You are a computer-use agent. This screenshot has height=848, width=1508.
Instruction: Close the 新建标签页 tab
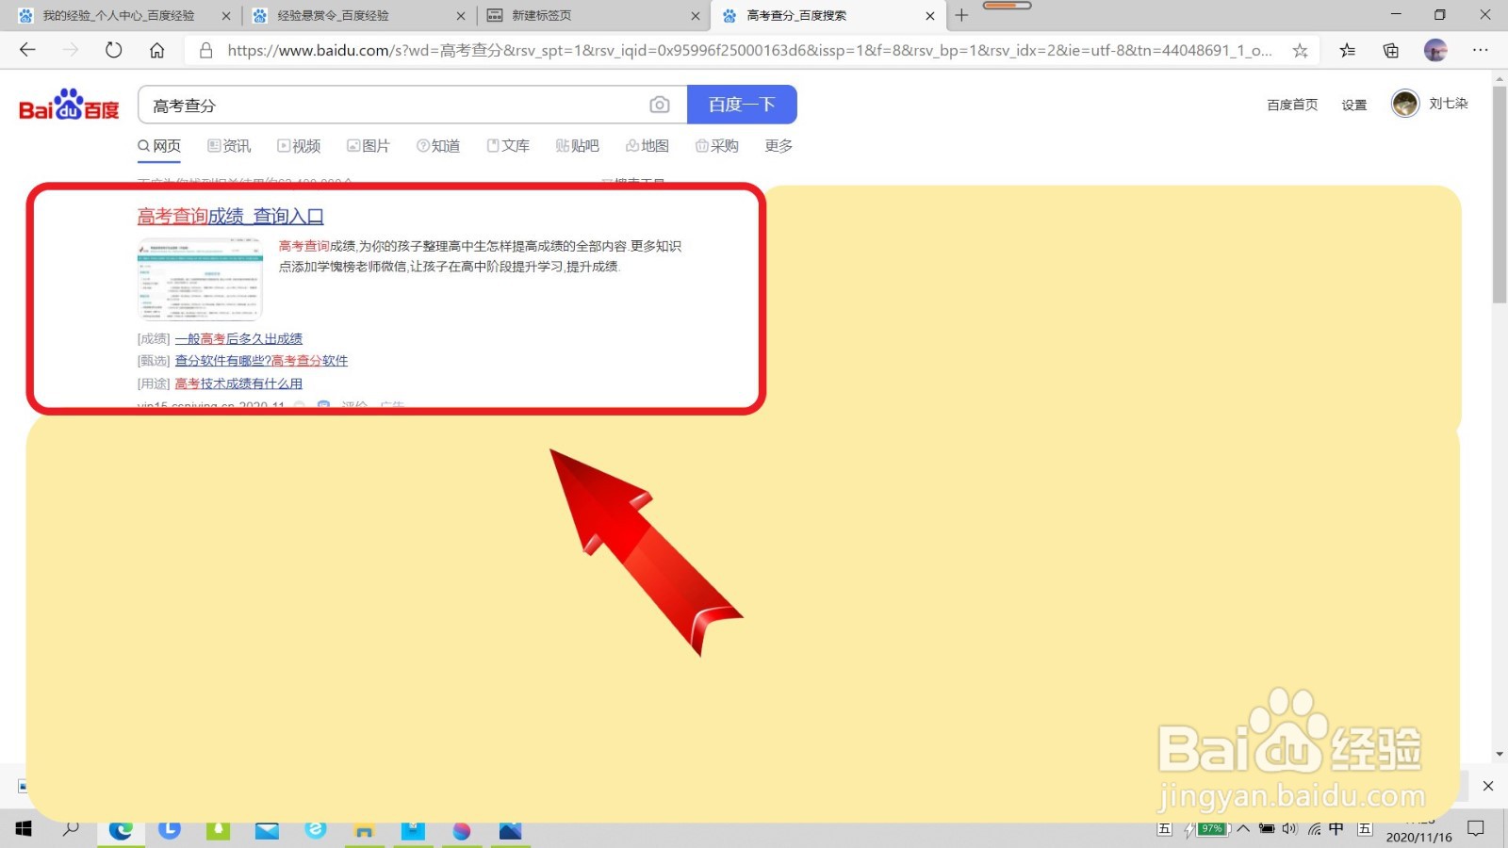[695, 16]
